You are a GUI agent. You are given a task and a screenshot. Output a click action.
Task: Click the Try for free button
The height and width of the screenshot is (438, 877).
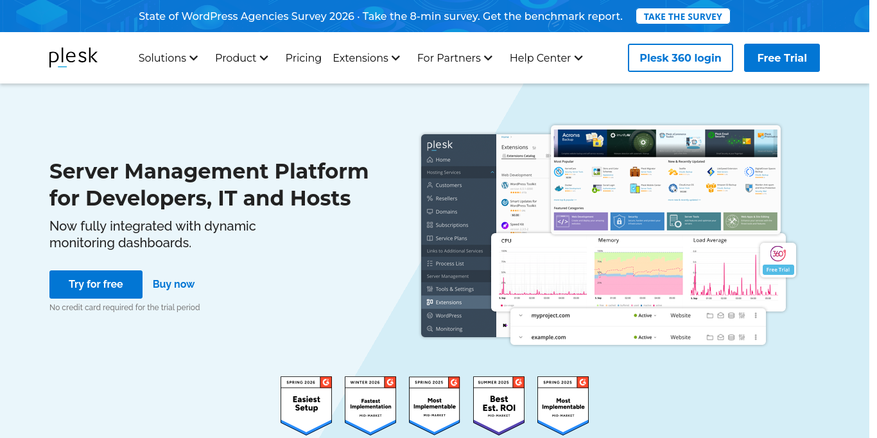96,284
